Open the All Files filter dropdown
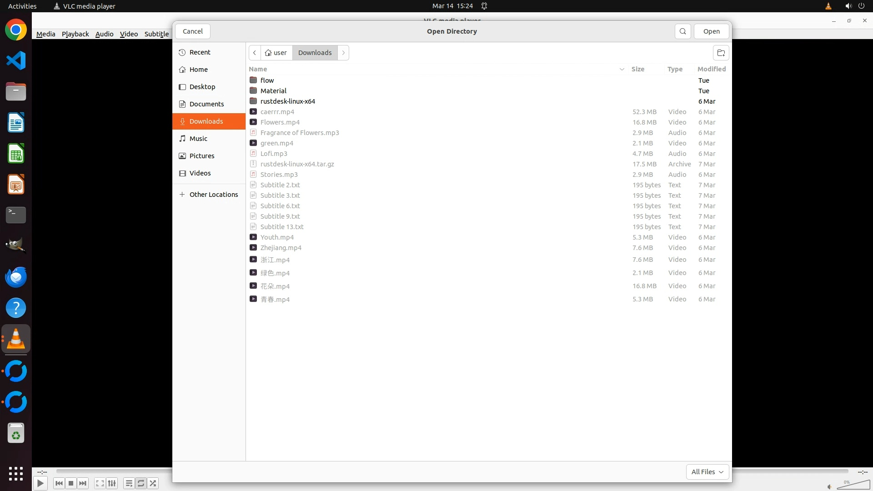Screen dimensions: 873x491 (707, 472)
